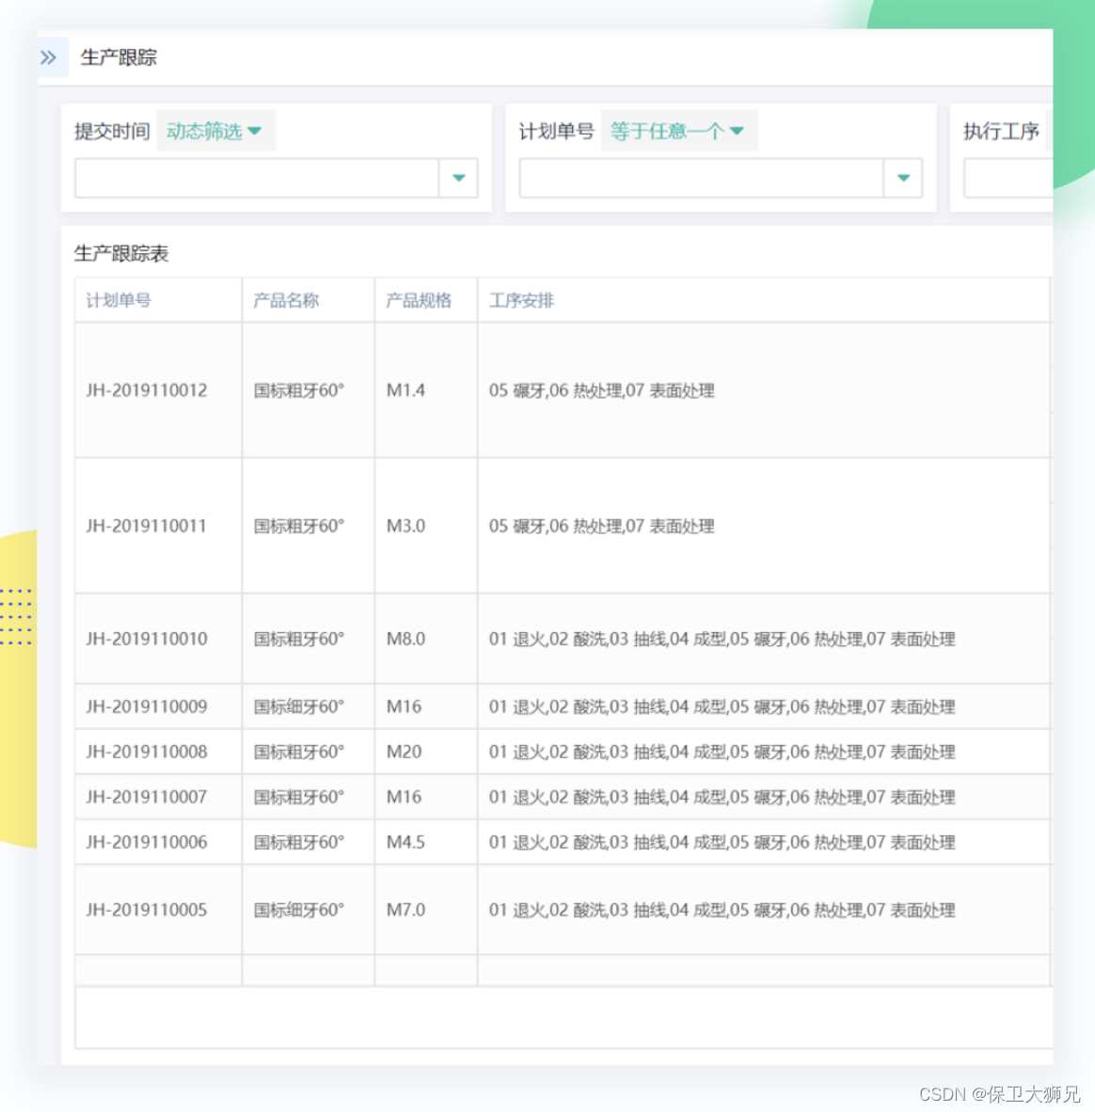This screenshot has width=1095, height=1112.
Task: Click process text in row JH-2019110008
Action: point(722,752)
